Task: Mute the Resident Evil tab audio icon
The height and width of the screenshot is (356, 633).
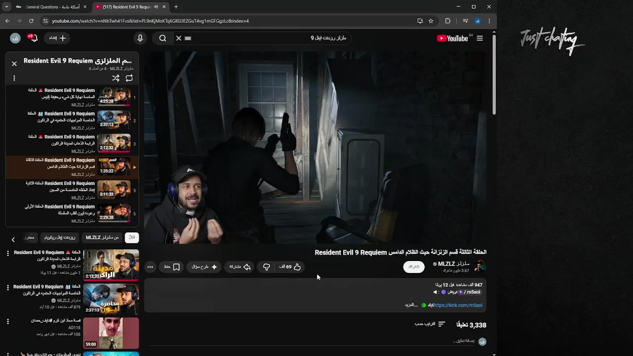Action: [x=156, y=7]
